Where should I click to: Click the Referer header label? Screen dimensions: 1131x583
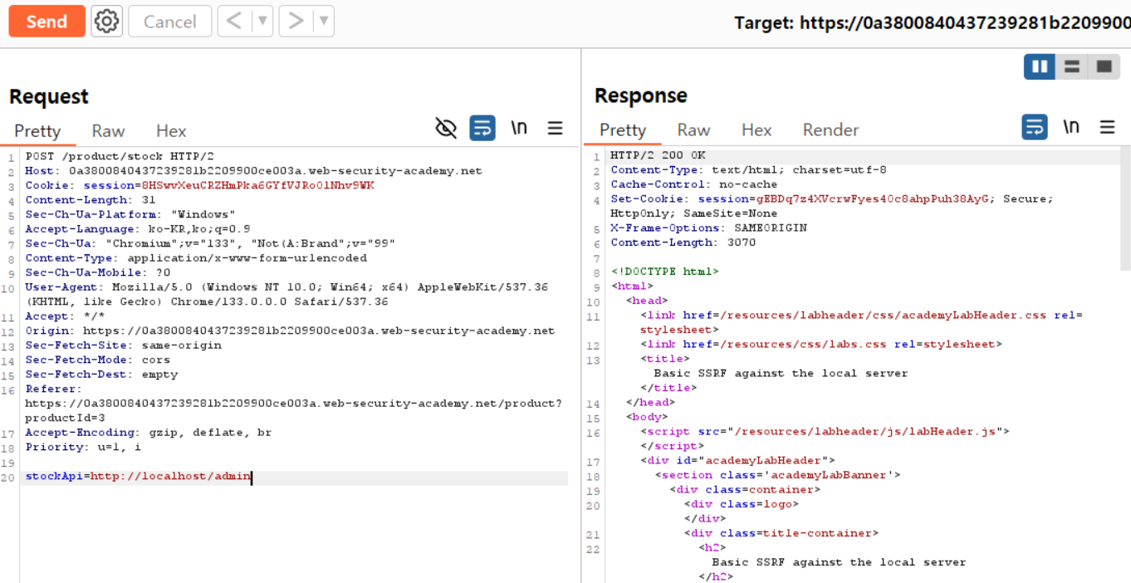[x=53, y=389]
